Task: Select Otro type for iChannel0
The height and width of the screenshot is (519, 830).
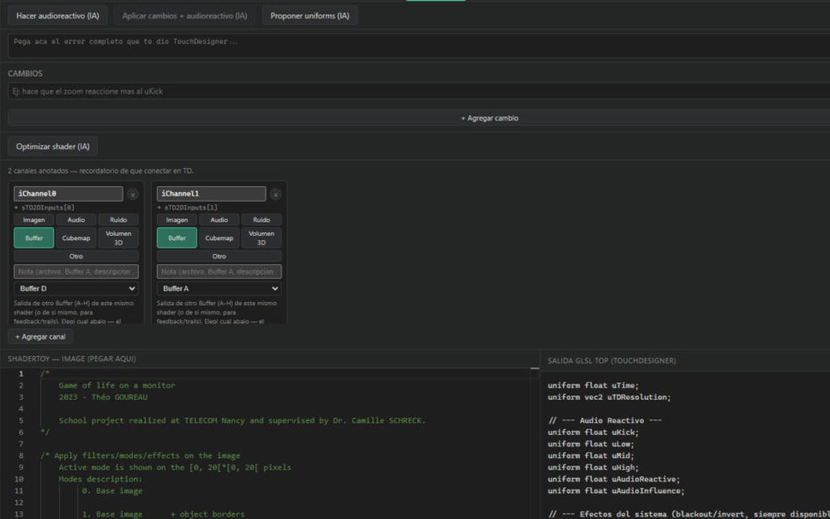Action: [76, 256]
